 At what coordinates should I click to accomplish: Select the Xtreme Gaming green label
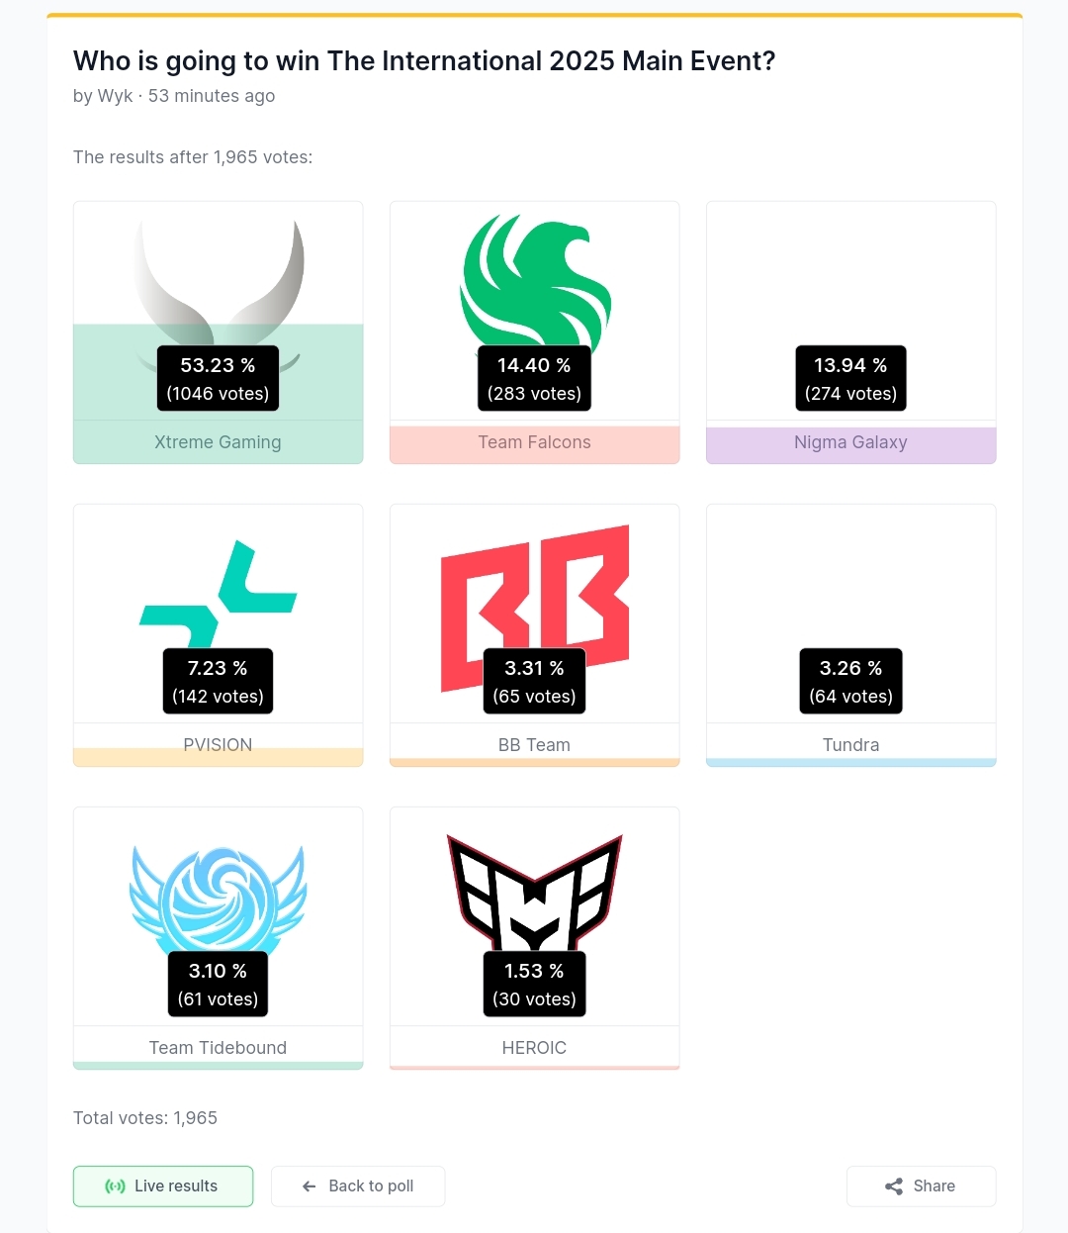coord(219,442)
